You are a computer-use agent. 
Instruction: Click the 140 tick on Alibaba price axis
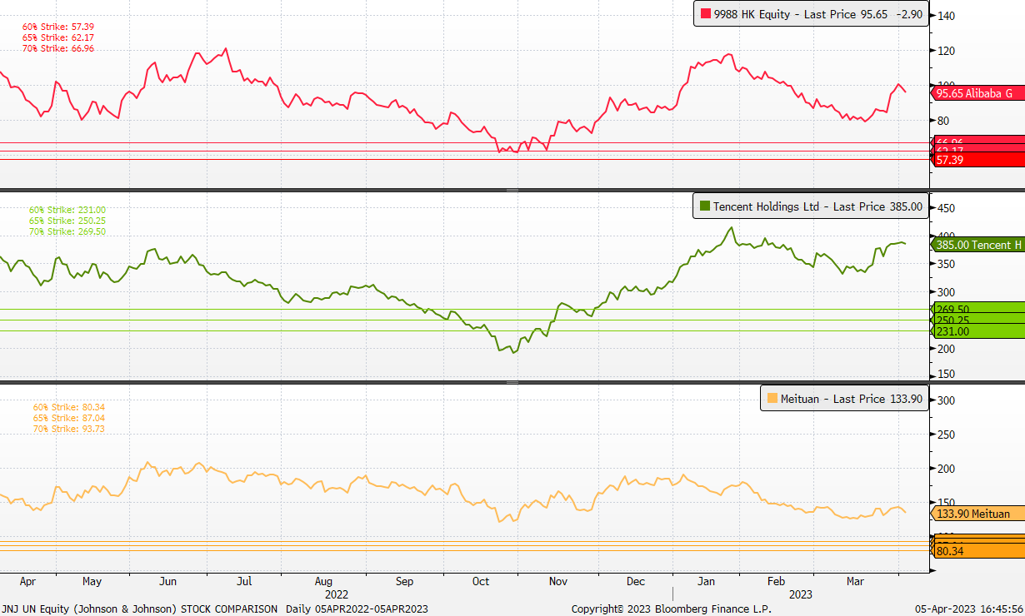tap(946, 16)
